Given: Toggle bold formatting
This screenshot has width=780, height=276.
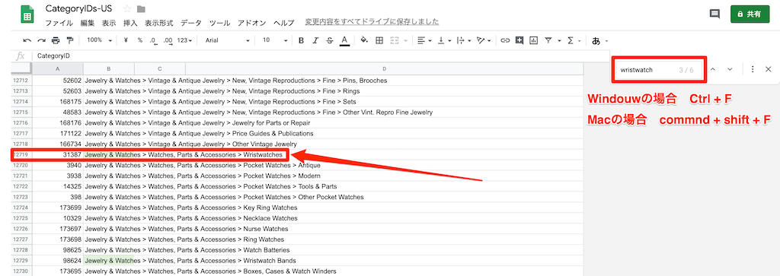Looking at the screenshot, I should [301, 41].
